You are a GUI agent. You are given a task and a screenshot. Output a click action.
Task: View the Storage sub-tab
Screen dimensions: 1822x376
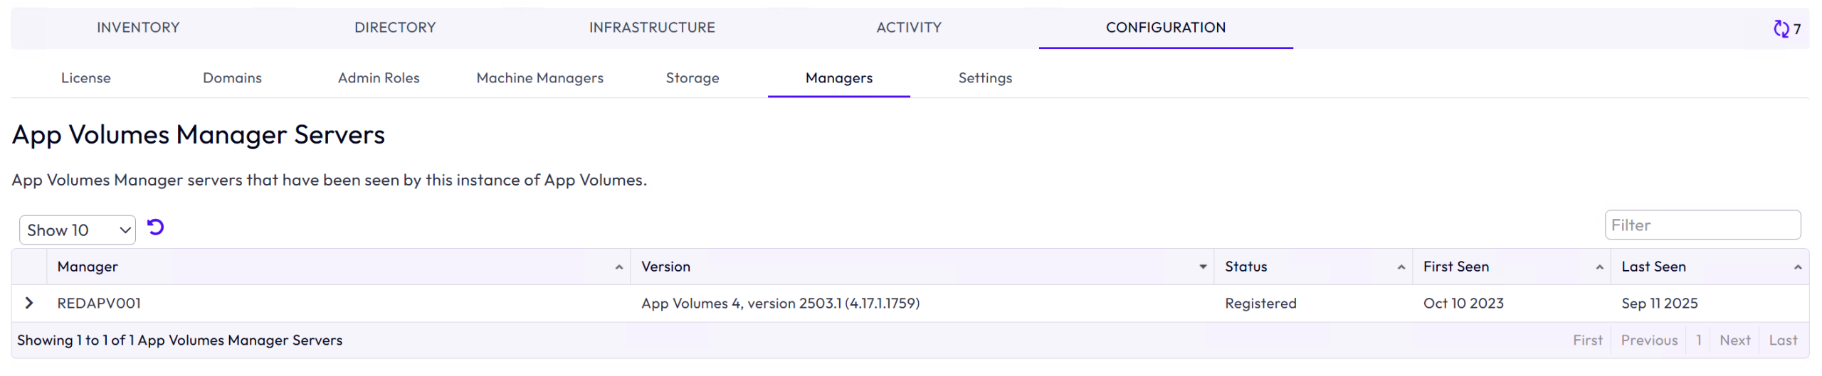pos(693,78)
